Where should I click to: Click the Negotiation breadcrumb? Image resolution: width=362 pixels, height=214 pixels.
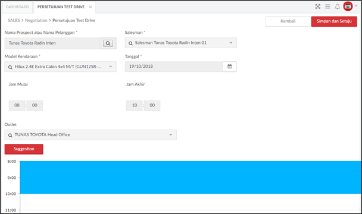36,20
